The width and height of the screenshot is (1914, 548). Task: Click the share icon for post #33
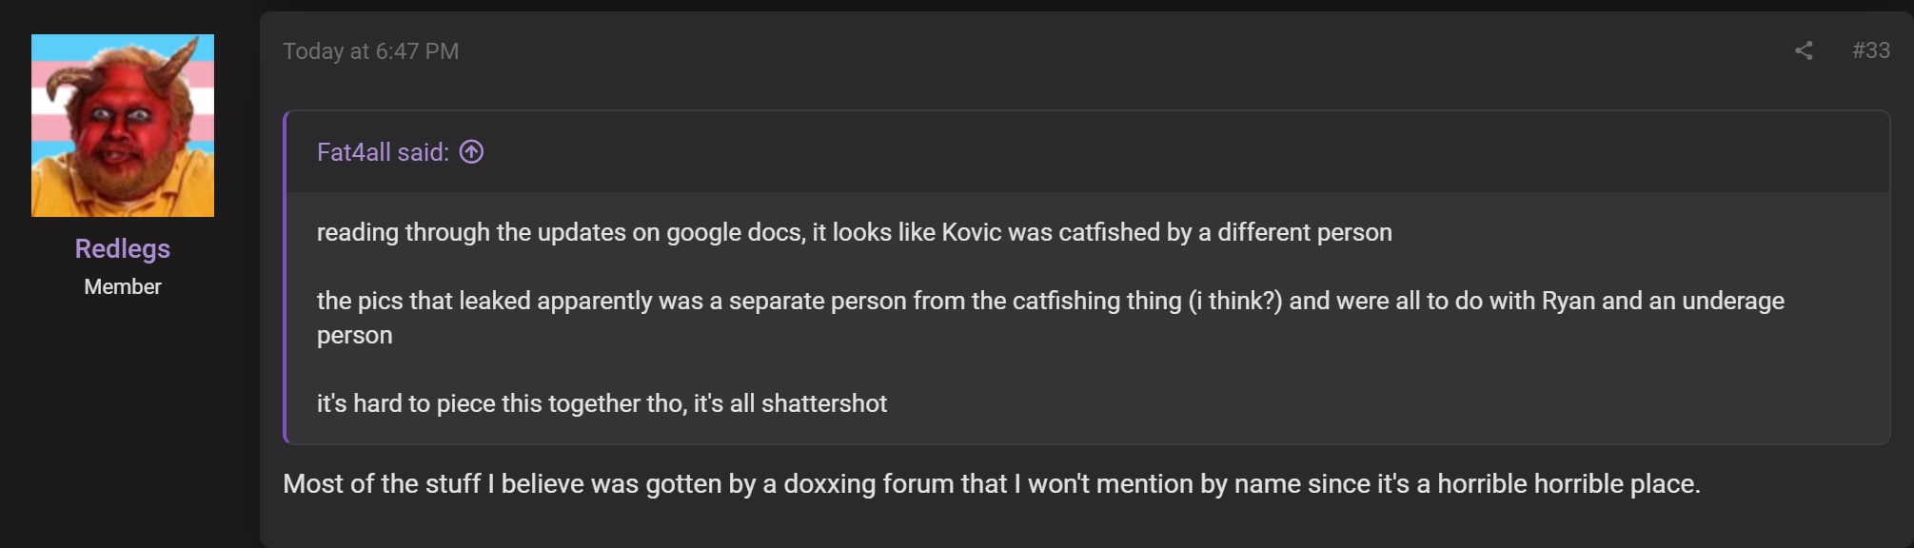pos(1804,50)
